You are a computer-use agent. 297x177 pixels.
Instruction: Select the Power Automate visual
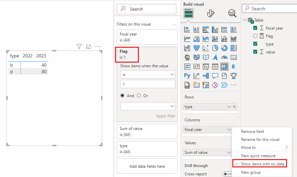point(224,85)
